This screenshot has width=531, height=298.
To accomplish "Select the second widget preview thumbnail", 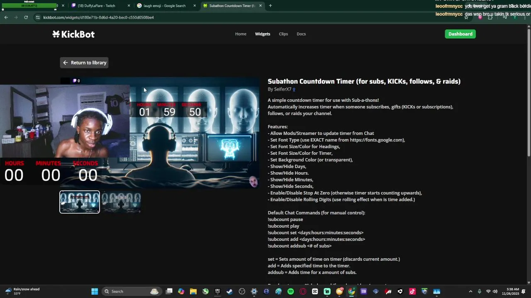I will 121,202.
